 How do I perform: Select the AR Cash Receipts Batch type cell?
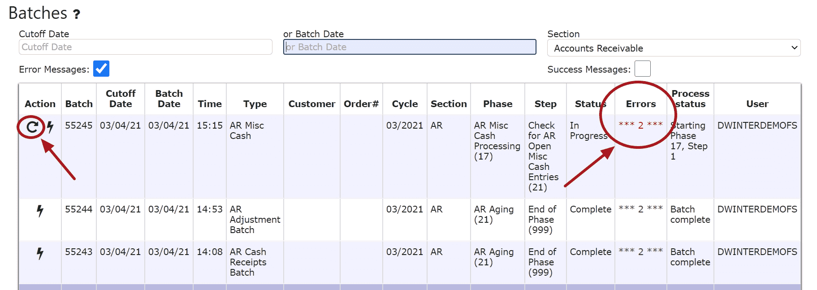pyautogui.click(x=248, y=262)
